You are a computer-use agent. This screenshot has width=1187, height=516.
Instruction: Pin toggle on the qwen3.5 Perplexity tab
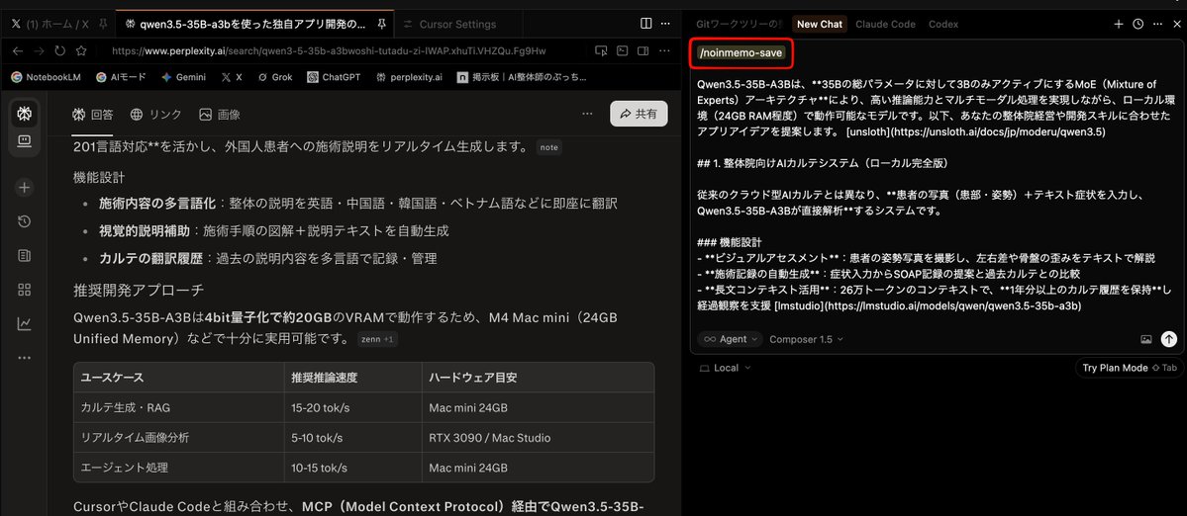tap(381, 24)
